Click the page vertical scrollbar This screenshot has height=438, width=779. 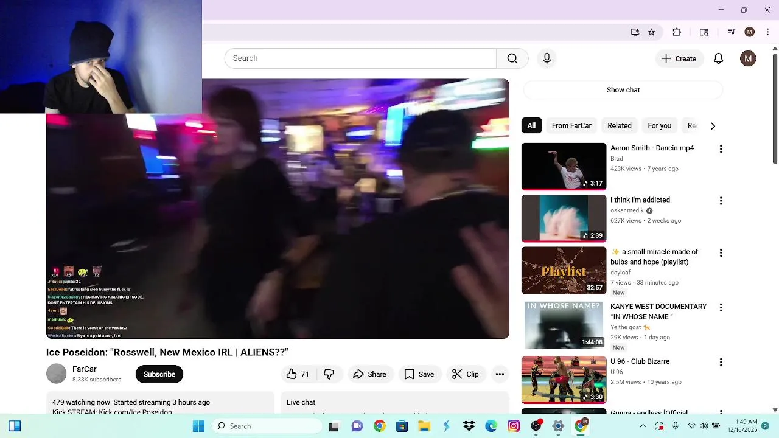click(x=775, y=109)
